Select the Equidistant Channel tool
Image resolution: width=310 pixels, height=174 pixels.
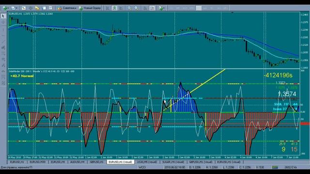coord(3,47)
